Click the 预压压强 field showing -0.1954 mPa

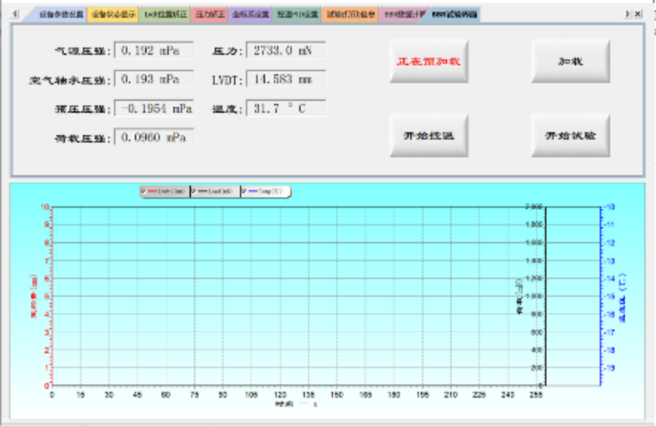point(154,108)
